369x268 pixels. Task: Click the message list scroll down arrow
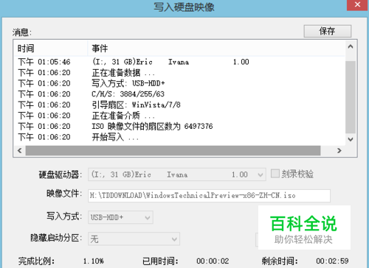pyautogui.click(x=351, y=139)
